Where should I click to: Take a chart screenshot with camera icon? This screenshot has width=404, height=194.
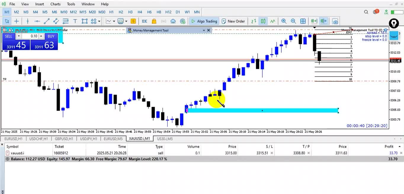pos(335,21)
